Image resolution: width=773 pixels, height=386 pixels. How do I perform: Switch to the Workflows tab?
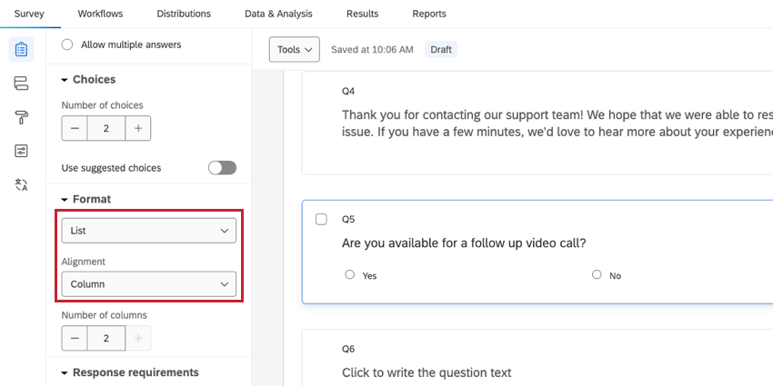coord(100,14)
